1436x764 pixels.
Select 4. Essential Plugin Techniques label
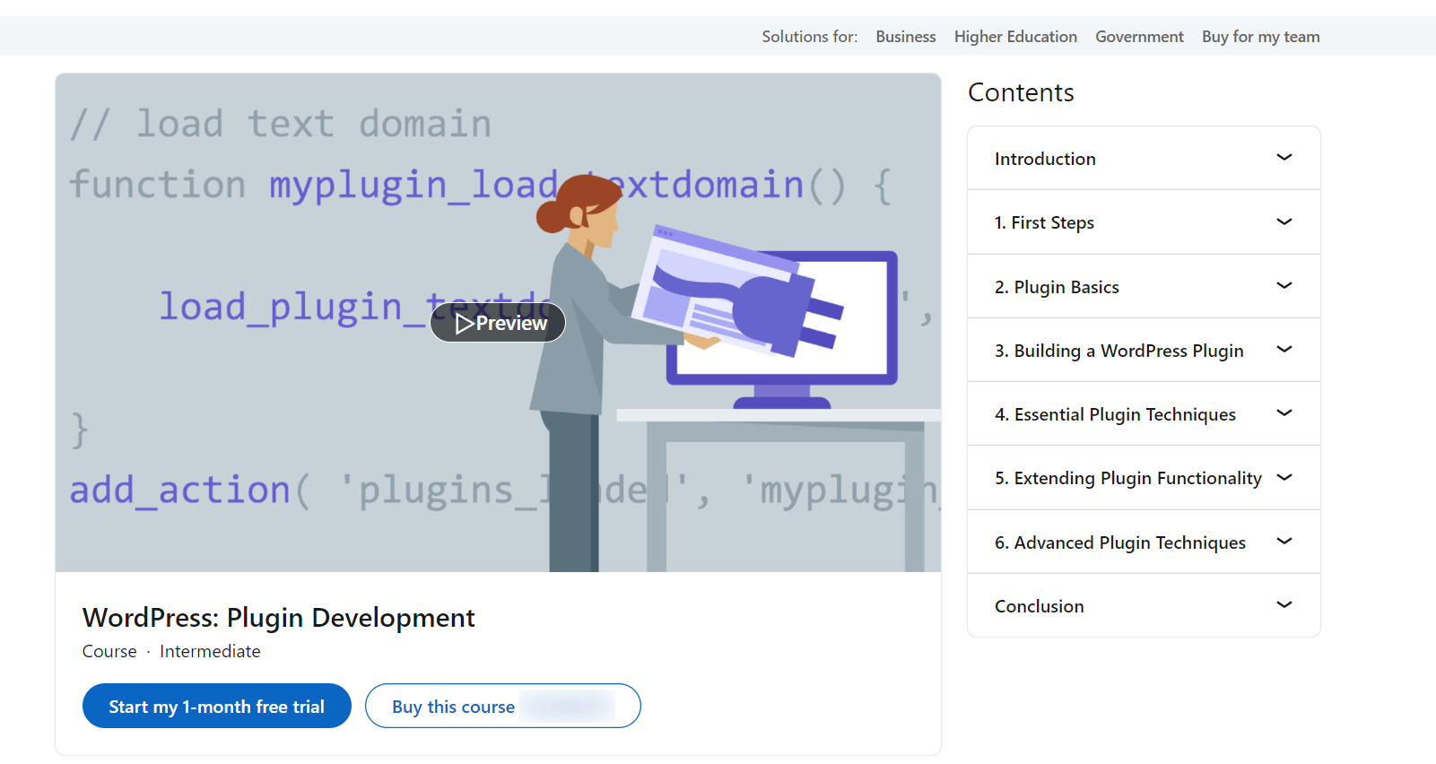pyautogui.click(x=1115, y=414)
